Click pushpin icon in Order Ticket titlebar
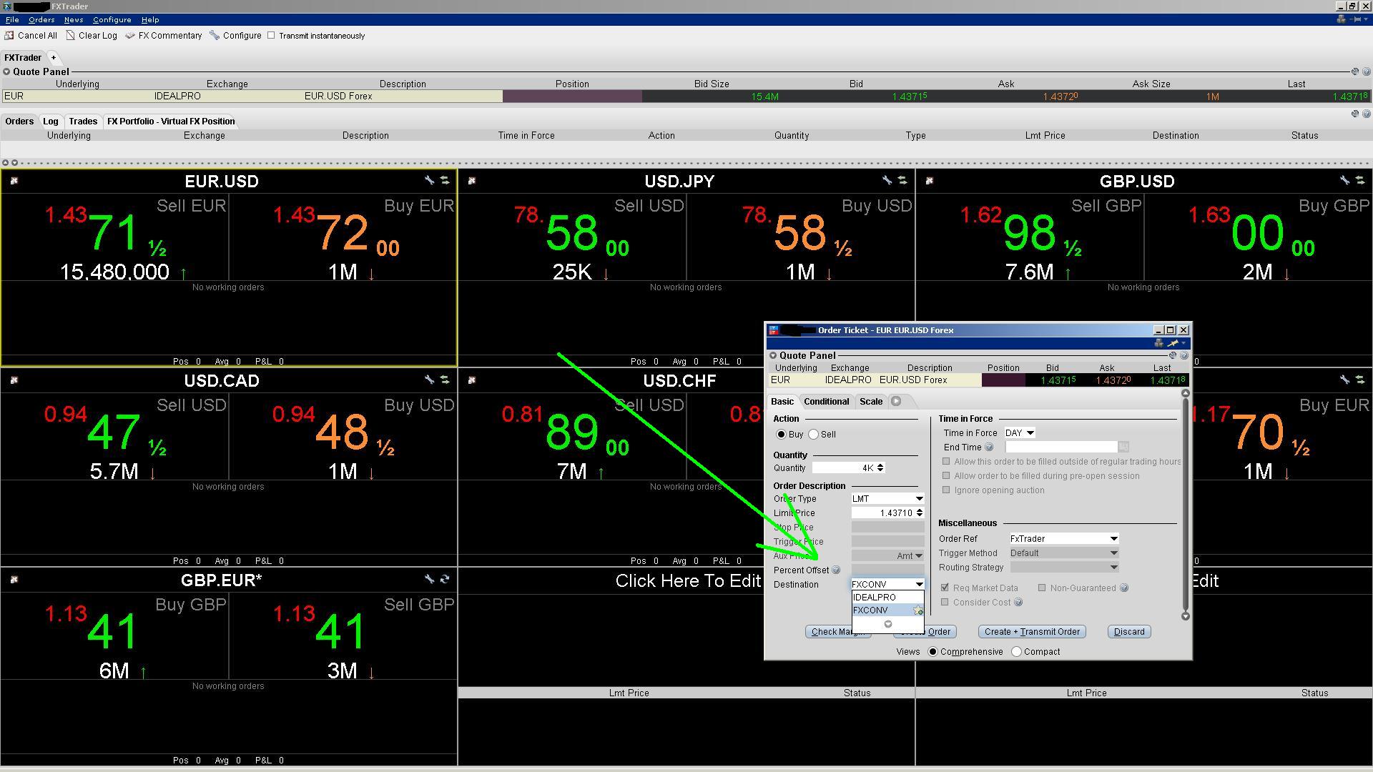Viewport: 1373px width, 772px height. (1173, 343)
